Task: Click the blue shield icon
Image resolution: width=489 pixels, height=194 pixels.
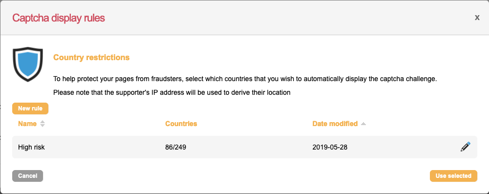Action: [x=28, y=64]
